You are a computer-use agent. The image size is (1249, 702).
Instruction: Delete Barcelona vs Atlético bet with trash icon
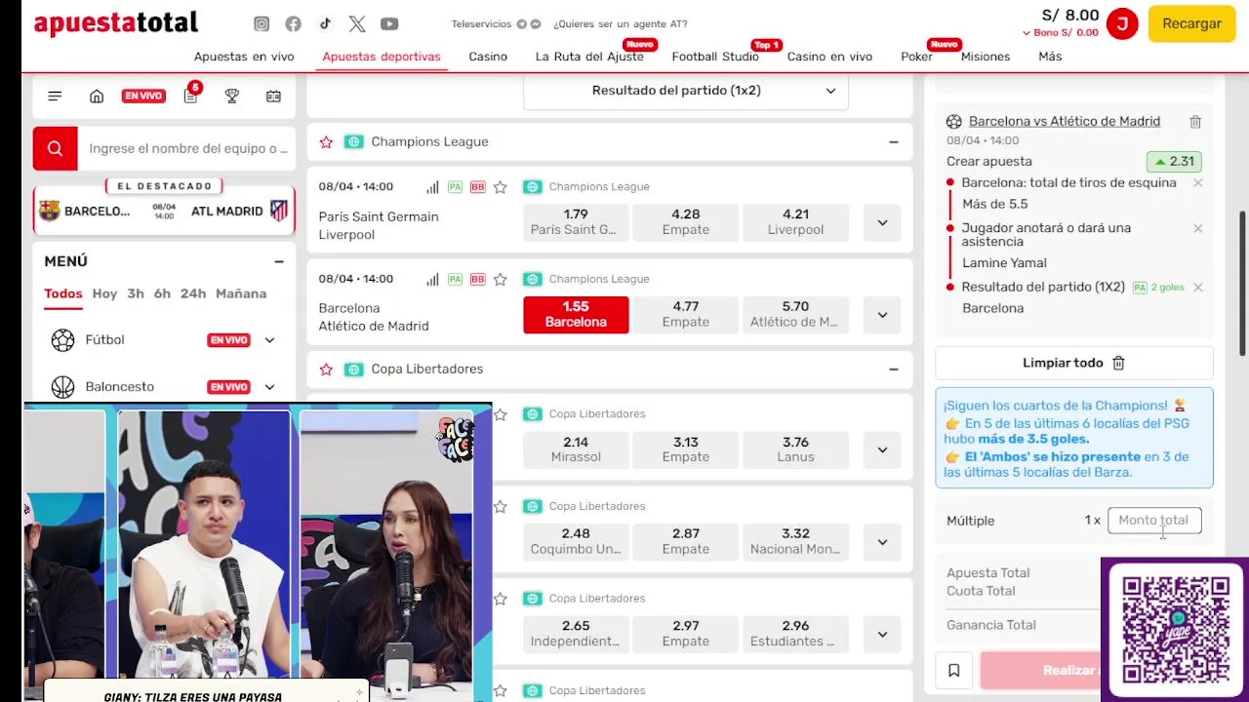click(1195, 122)
